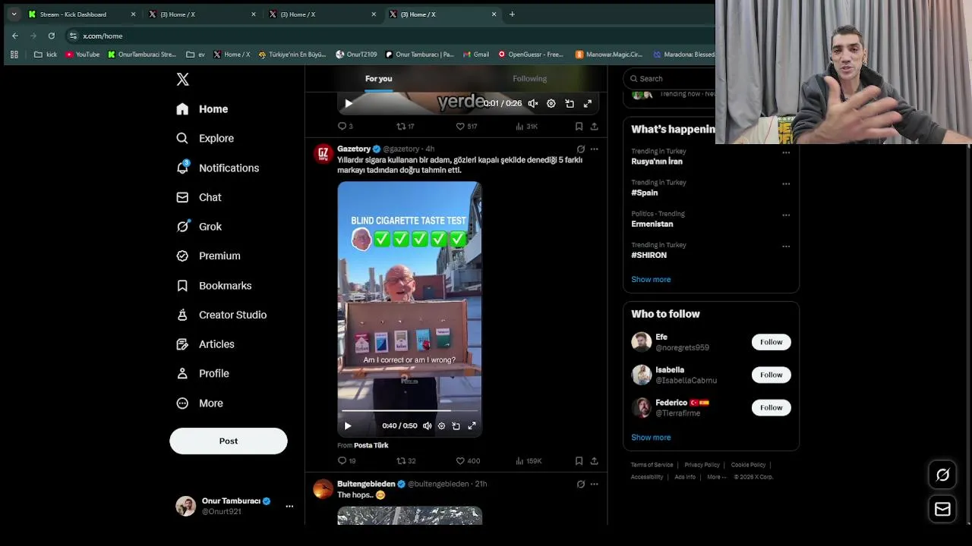
Task: Seek on the cigarette video progress bar
Action: click(409, 410)
